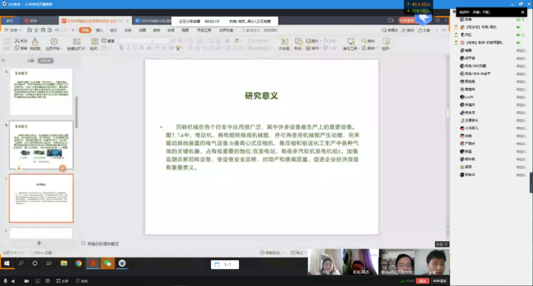The height and width of the screenshot is (286, 533).
Task: Mute the microphone in call bar
Action: (6, 281)
